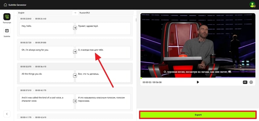The image size is (259, 121).
Task: Translate the "All the things you do." row
Action: 75,76
